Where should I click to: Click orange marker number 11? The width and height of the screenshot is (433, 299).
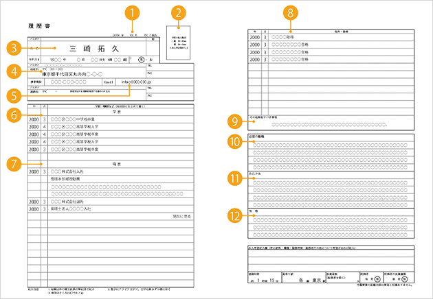(x=234, y=178)
